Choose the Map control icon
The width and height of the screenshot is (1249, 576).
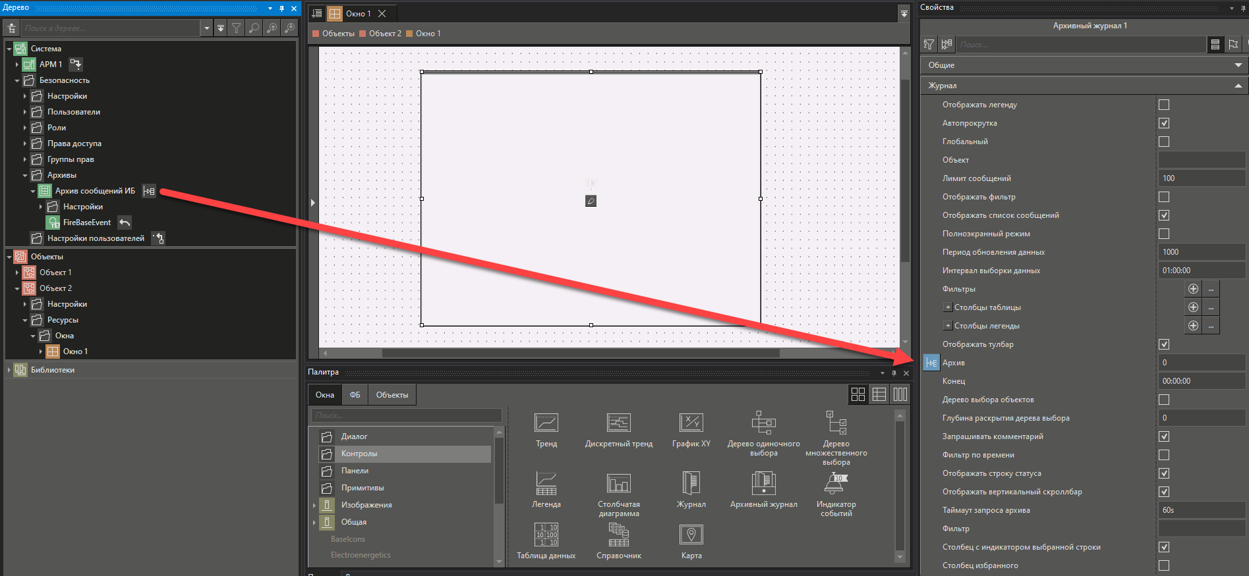point(691,535)
